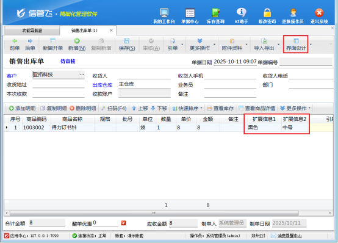Click the 收货地址 input field
This screenshot has height=243, width=338.
click(x=59, y=85)
